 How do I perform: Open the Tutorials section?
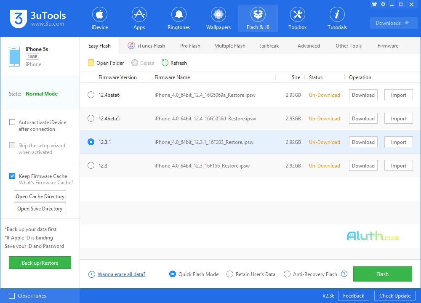point(337,18)
